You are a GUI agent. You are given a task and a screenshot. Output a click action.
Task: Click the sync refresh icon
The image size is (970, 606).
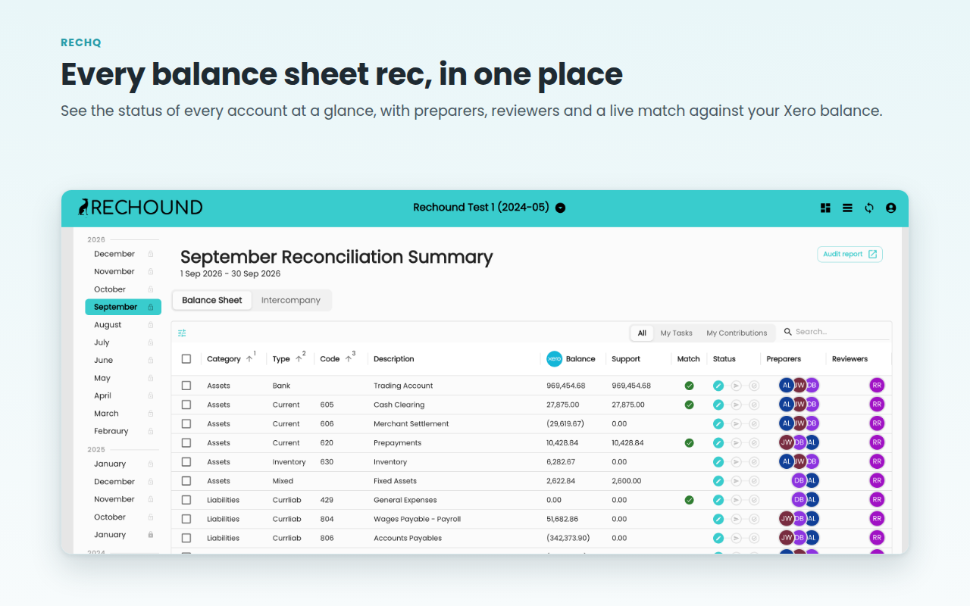pos(869,208)
